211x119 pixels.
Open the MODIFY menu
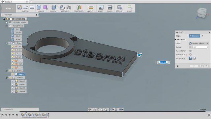(54, 11)
